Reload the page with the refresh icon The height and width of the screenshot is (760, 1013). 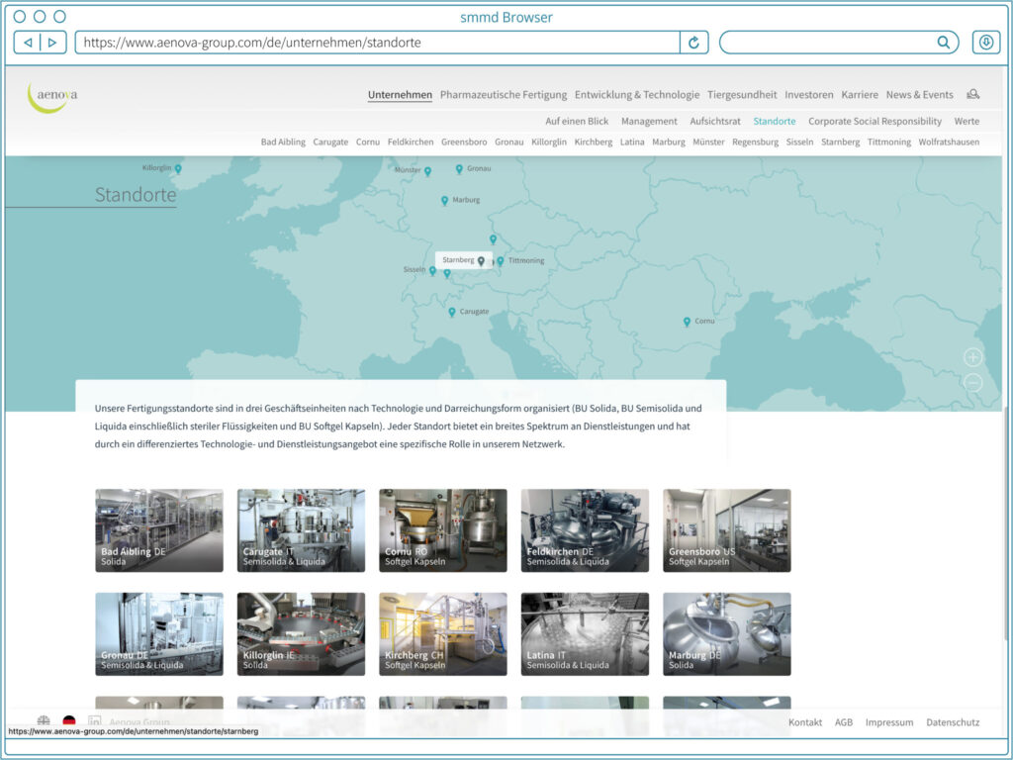[693, 43]
